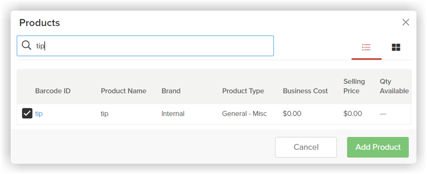This screenshot has height=174, width=427.
Task: Uncheck the tip product checkbox
Action: (x=27, y=113)
